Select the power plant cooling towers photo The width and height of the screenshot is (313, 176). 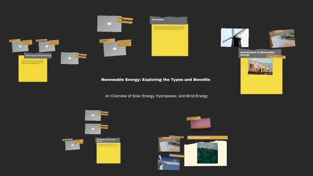click(260, 67)
